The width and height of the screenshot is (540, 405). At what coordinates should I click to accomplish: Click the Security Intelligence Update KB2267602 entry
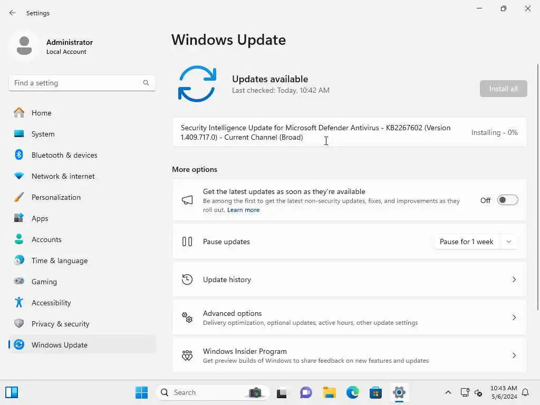coord(349,132)
